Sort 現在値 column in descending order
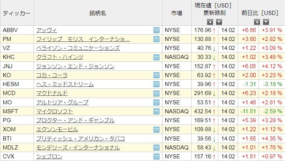The height and width of the screenshot is (161, 285). 219,22
